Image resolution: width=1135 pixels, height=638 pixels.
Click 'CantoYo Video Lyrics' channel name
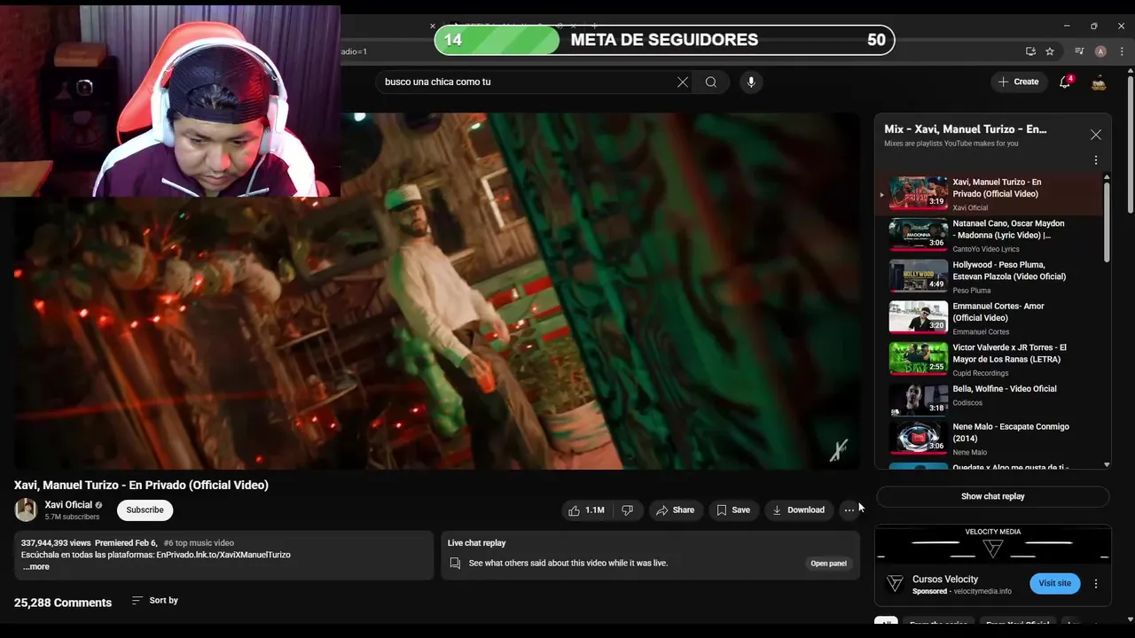point(986,249)
